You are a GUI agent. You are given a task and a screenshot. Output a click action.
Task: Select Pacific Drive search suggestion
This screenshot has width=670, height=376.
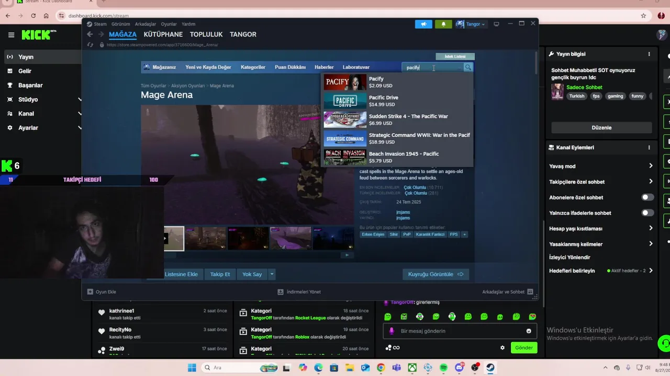397,101
